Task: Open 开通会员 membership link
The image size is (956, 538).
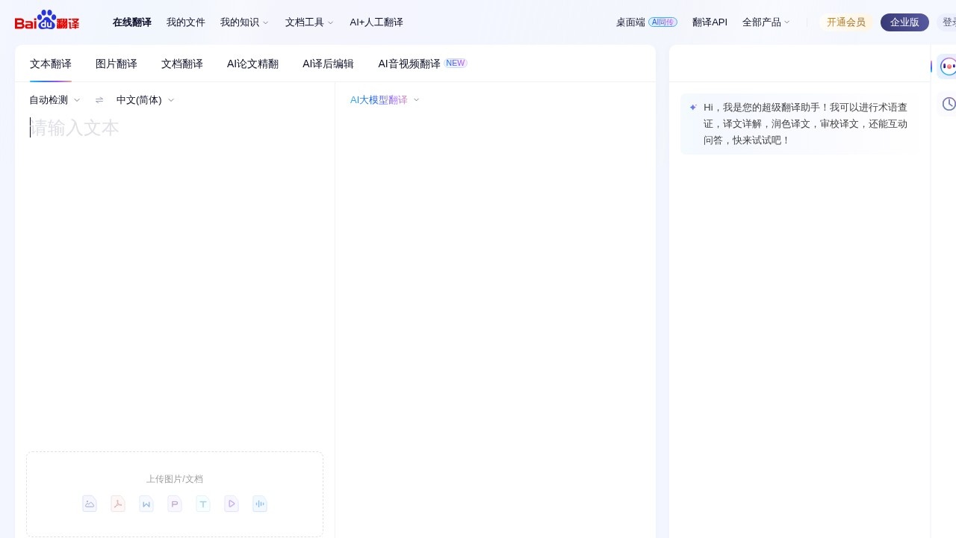Action: click(846, 22)
